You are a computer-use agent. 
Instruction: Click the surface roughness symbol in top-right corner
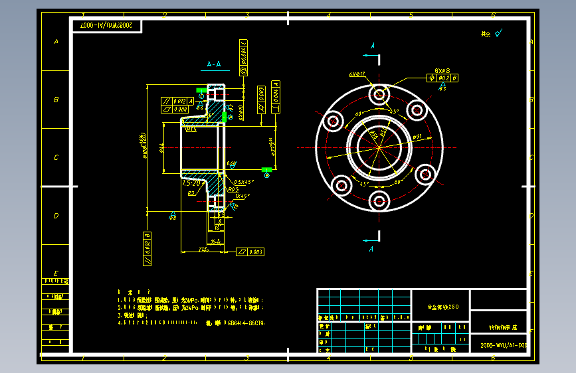tap(498, 33)
